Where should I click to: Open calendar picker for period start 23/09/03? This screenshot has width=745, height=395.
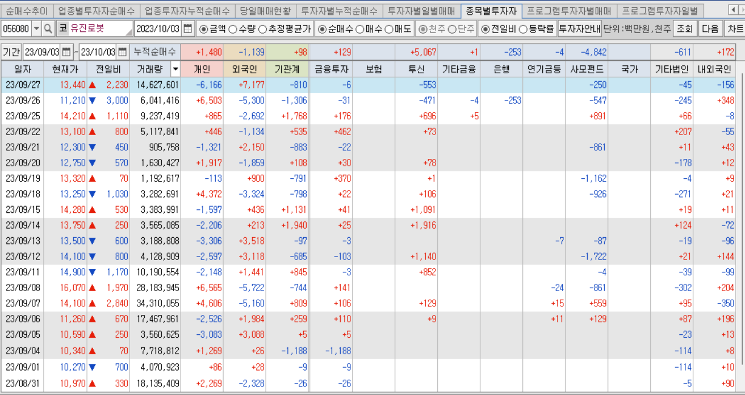tap(66, 50)
